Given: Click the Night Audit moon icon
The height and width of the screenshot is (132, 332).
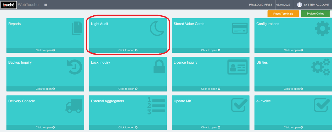Looking at the screenshot, I should (157, 28).
